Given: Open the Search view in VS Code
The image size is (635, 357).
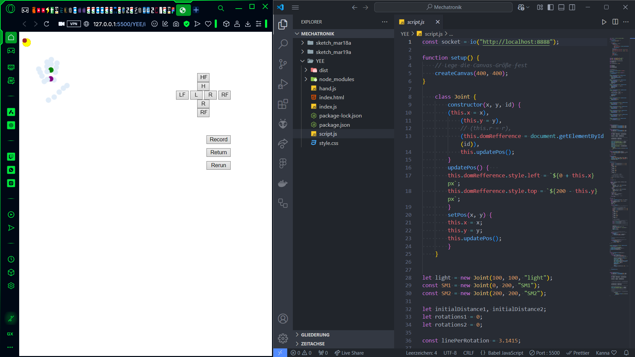Looking at the screenshot, I should [x=283, y=44].
